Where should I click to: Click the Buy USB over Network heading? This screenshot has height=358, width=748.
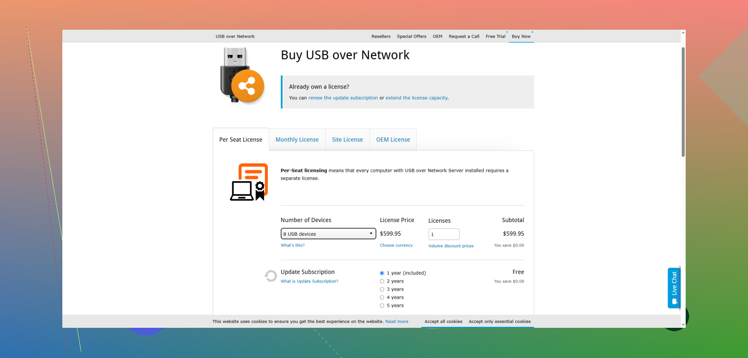point(345,55)
